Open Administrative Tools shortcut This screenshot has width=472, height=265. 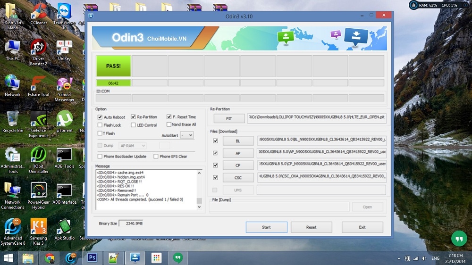[13, 160]
